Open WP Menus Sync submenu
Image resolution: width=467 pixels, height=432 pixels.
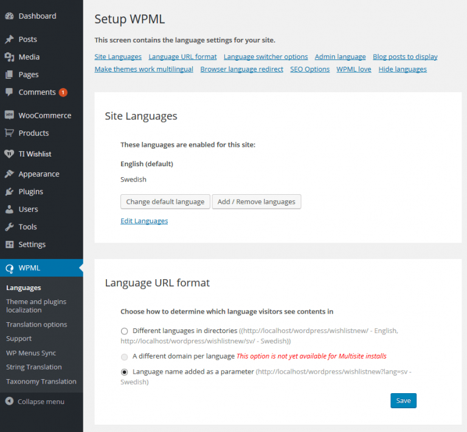click(x=31, y=353)
